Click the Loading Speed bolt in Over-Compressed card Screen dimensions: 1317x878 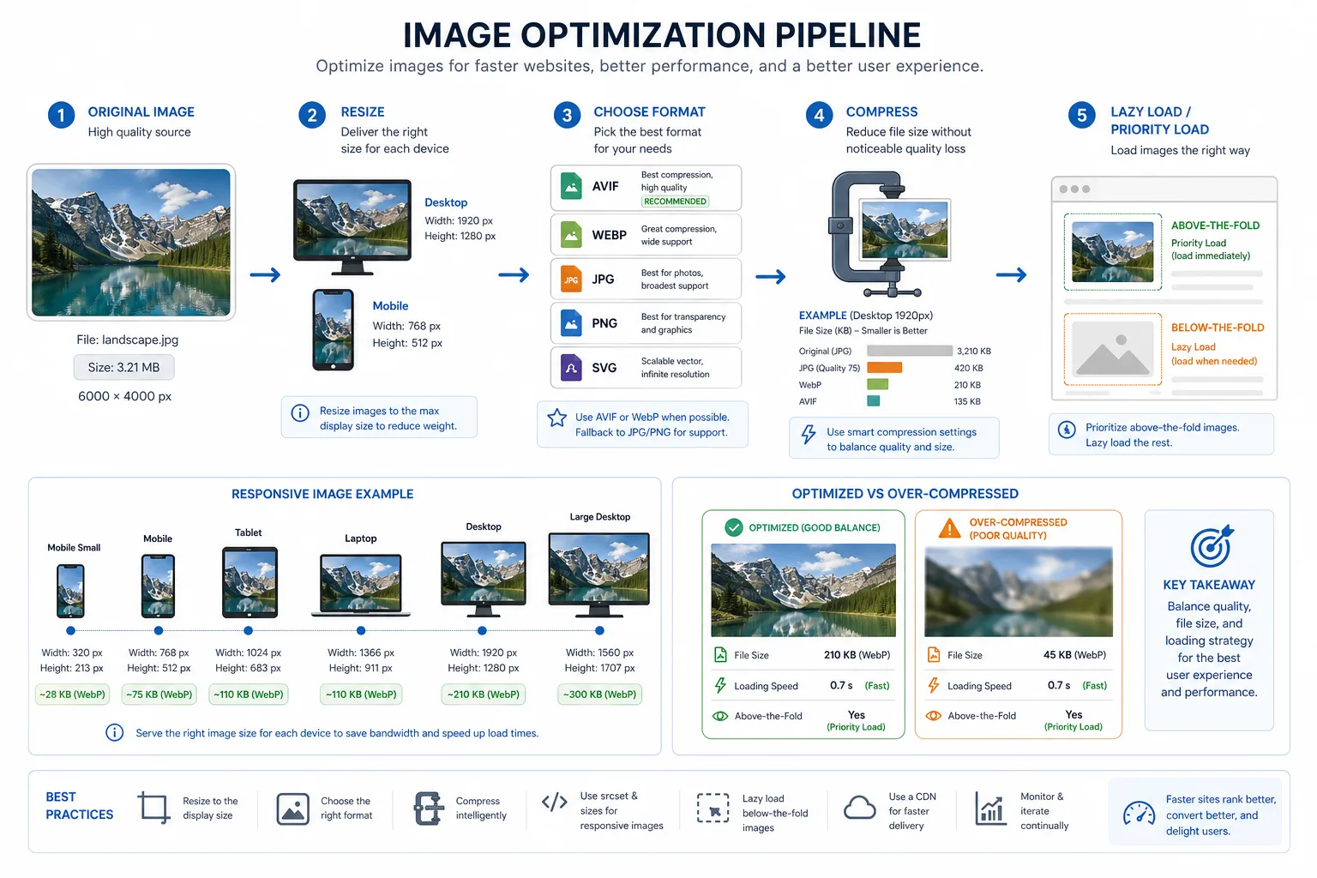[x=934, y=685]
